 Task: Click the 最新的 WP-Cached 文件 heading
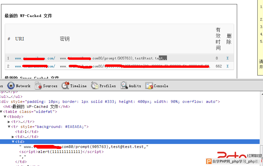pos(28,16)
